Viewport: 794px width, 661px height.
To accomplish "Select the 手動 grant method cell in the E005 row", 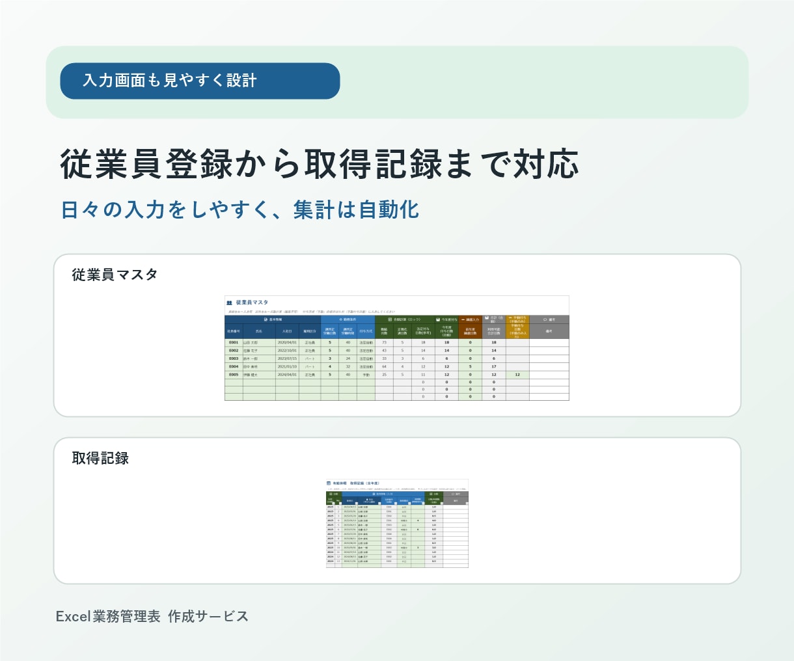I will pyautogui.click(x=366, y=375).
